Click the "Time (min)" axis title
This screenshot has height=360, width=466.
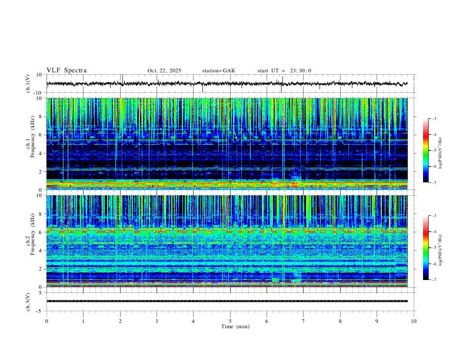235,326
